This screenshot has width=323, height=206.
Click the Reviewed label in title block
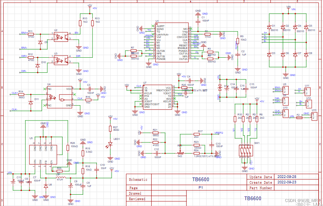pos(137,199)
